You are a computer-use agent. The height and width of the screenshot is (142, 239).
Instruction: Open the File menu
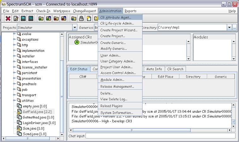(6, 11)
